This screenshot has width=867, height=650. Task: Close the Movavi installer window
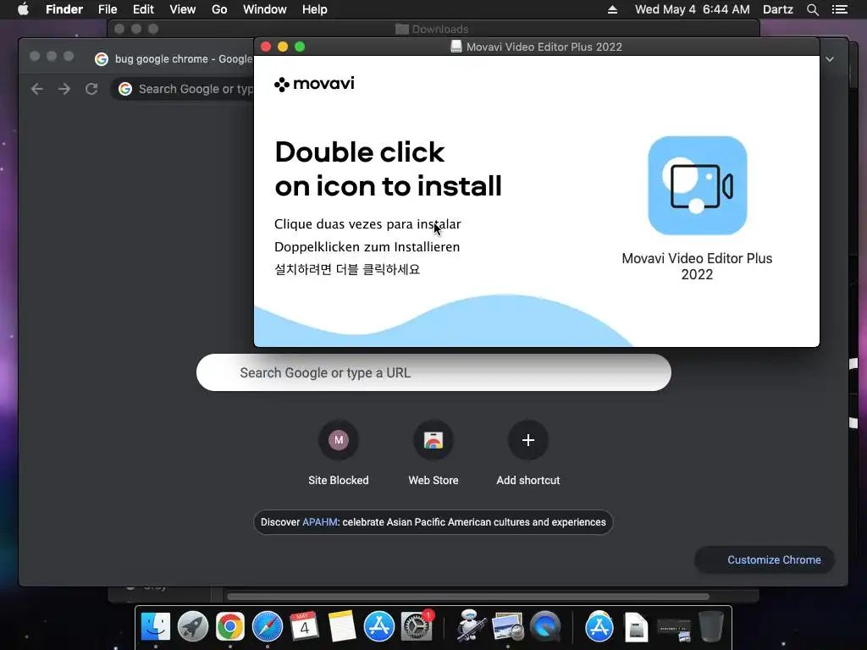[265, 47]
